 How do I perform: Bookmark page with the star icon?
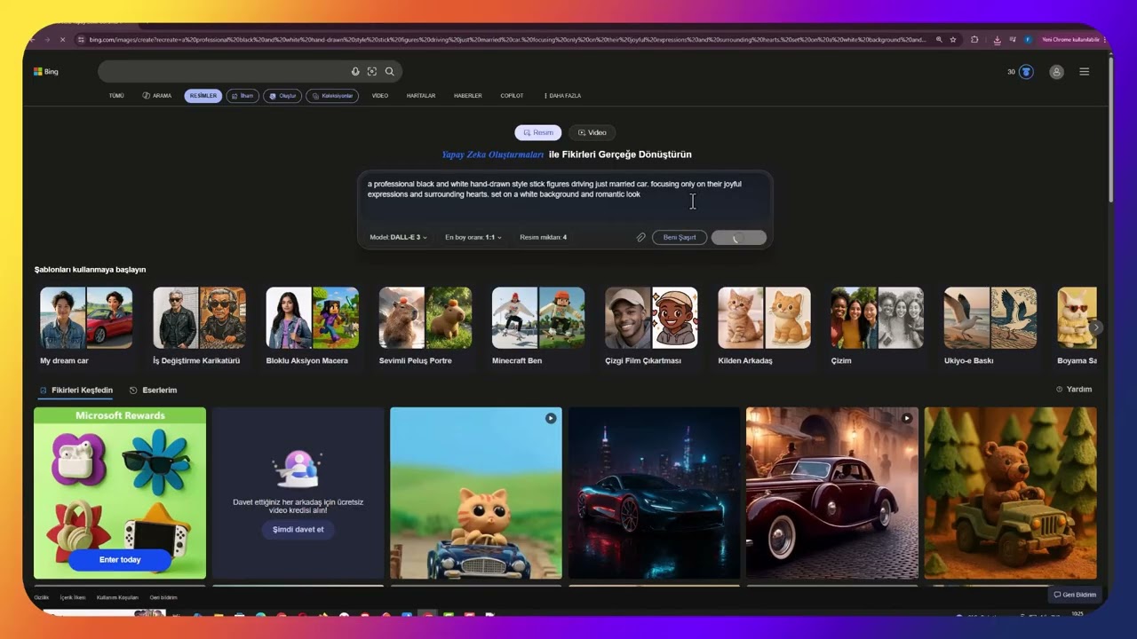[x=953, y=40]
